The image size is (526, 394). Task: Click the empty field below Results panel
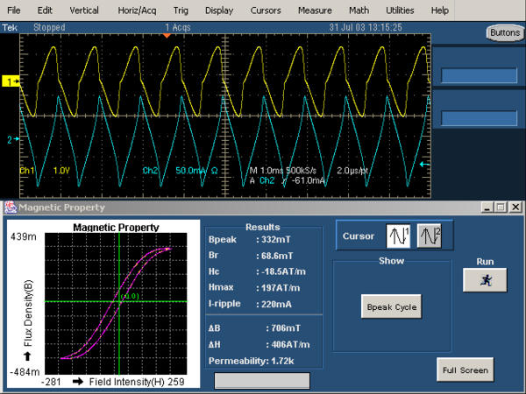tap(262, 381)
